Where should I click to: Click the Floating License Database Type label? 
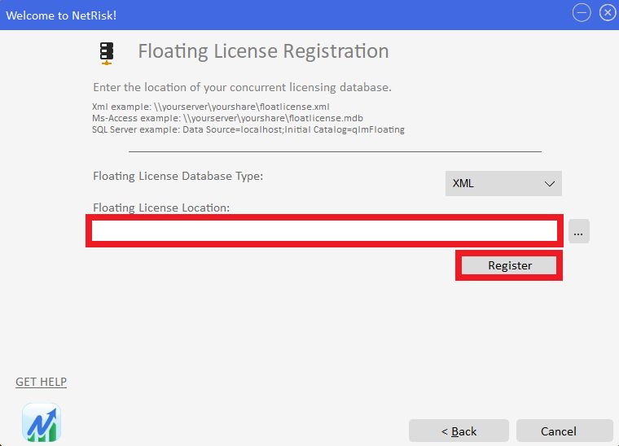[178, 176]
